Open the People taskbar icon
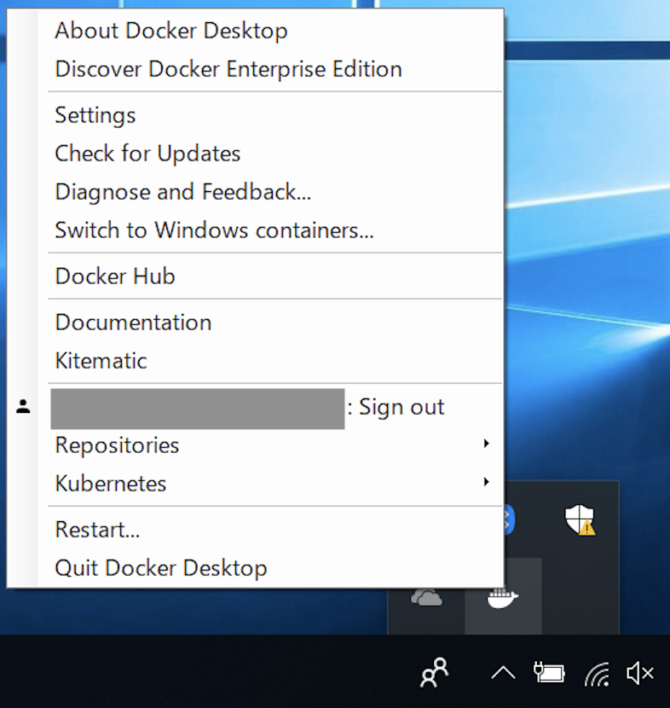The image size is (670, 708). pyautogui.click(x=434, y=672)
